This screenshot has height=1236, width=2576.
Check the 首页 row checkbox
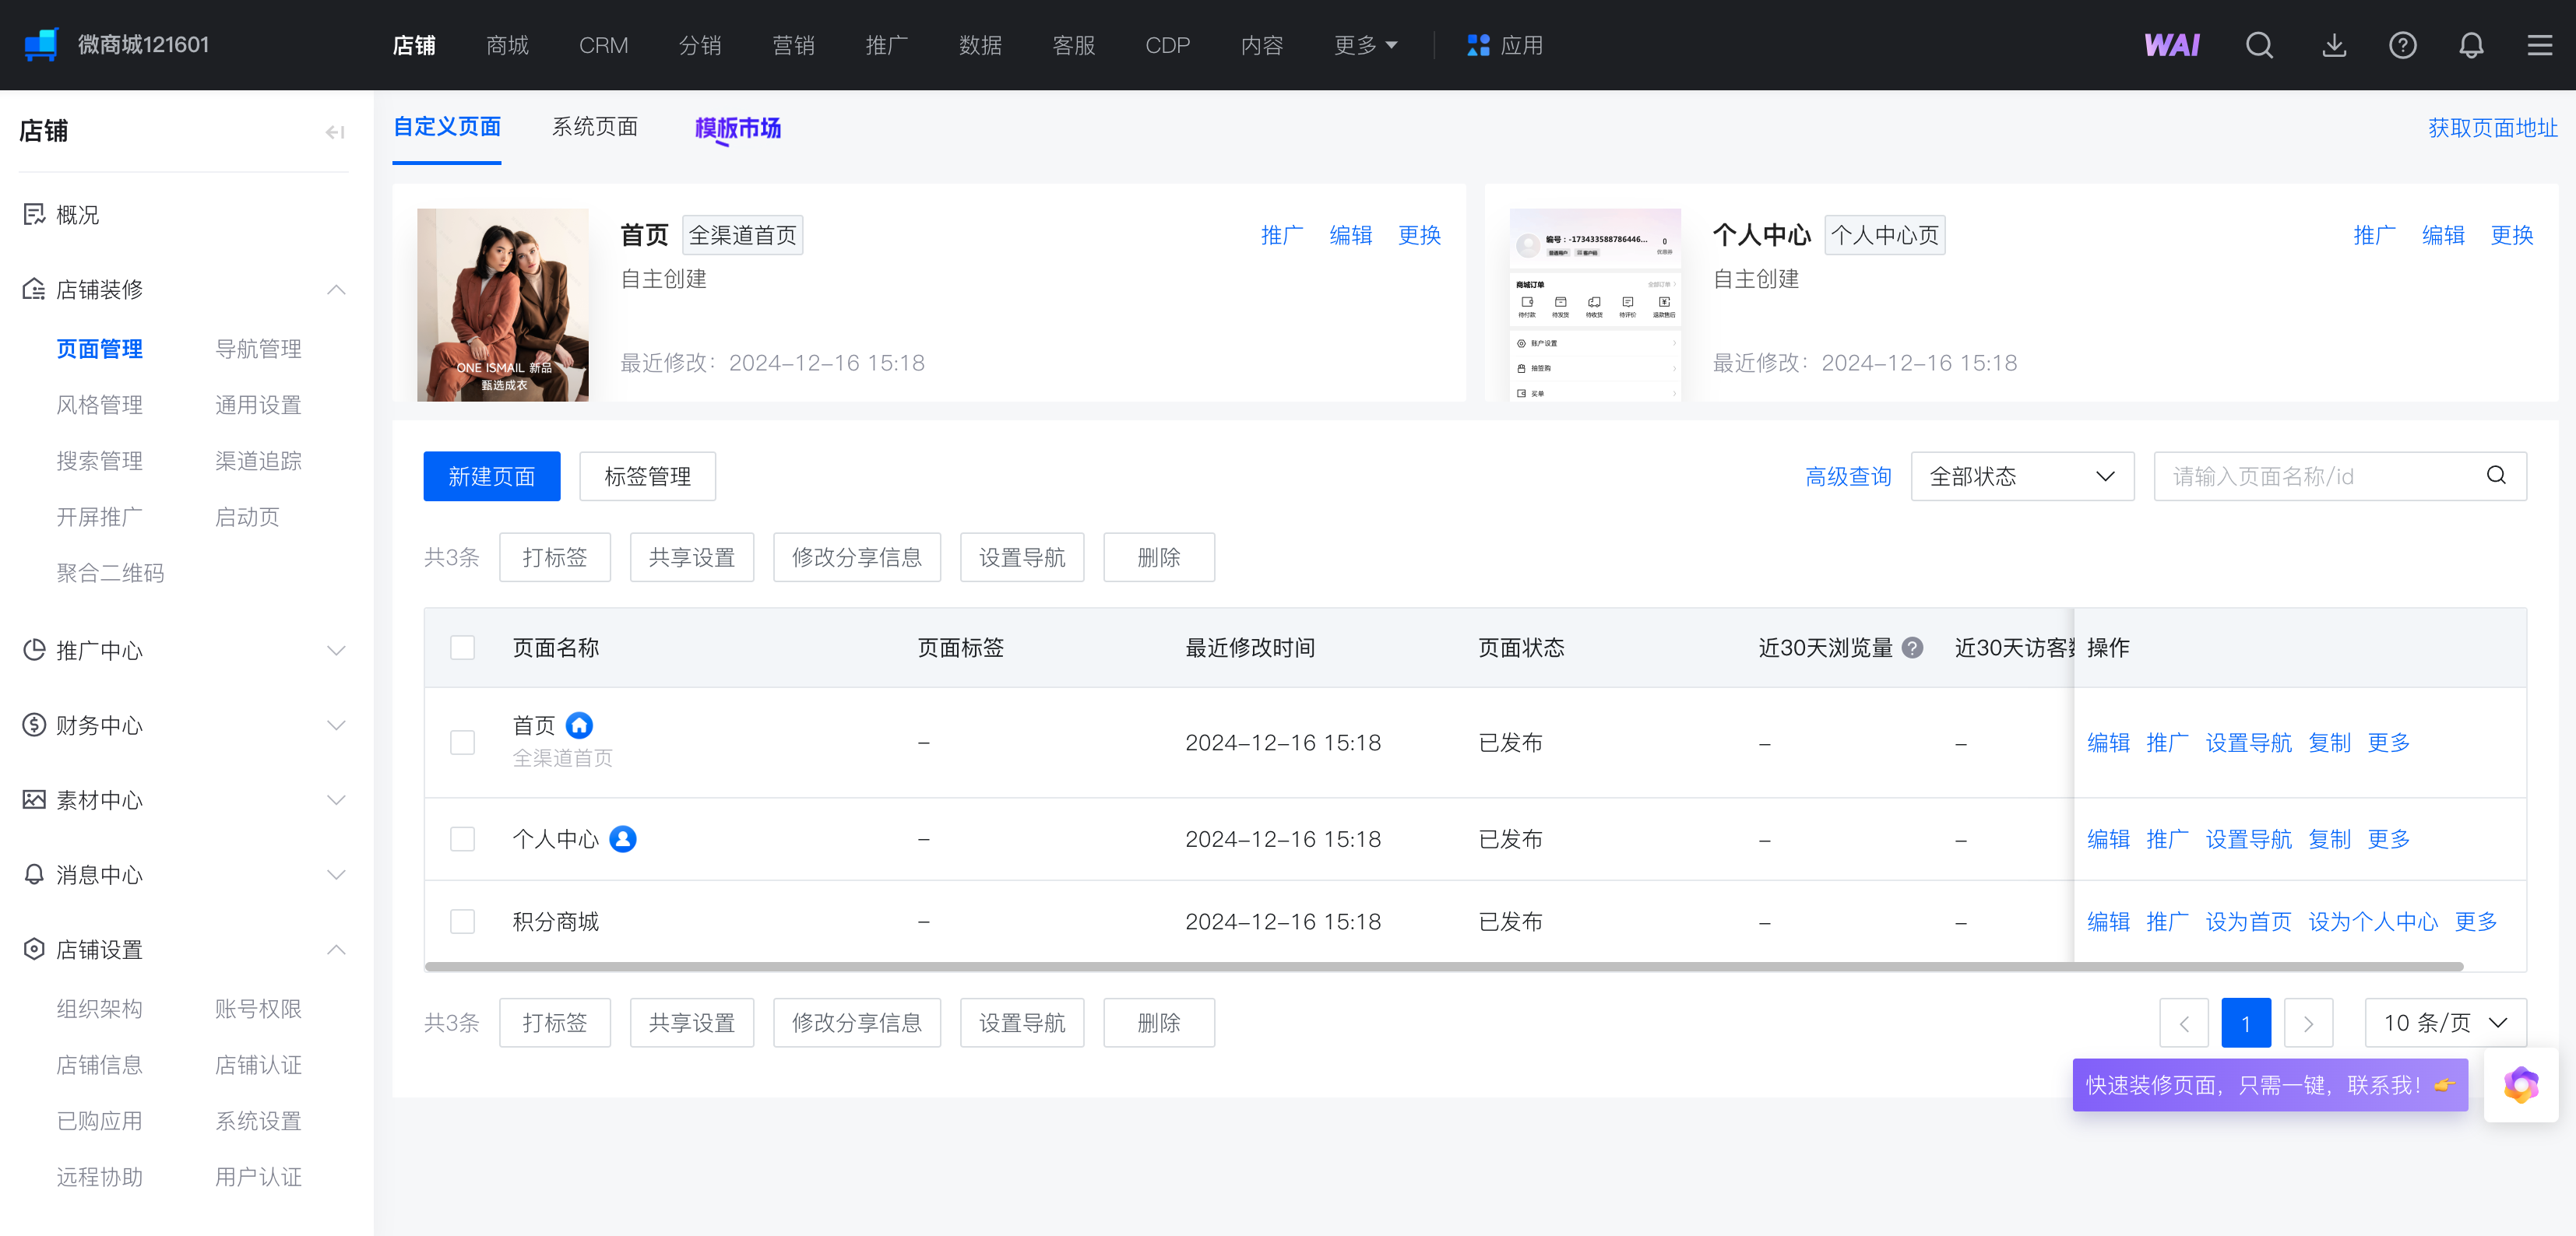(x=463, y=743)
